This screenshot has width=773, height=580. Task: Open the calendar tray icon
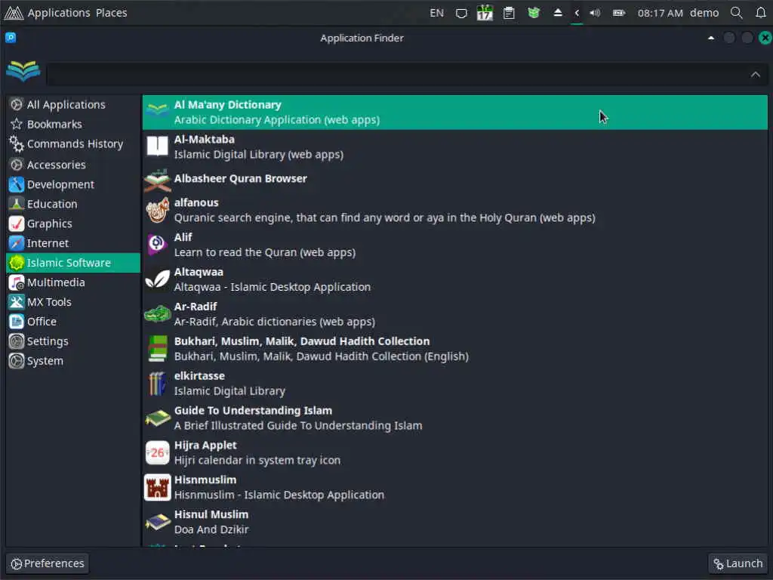pos(485,13)
